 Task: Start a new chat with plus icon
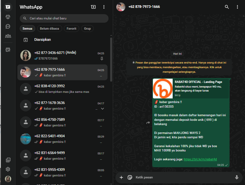[93, 7]
